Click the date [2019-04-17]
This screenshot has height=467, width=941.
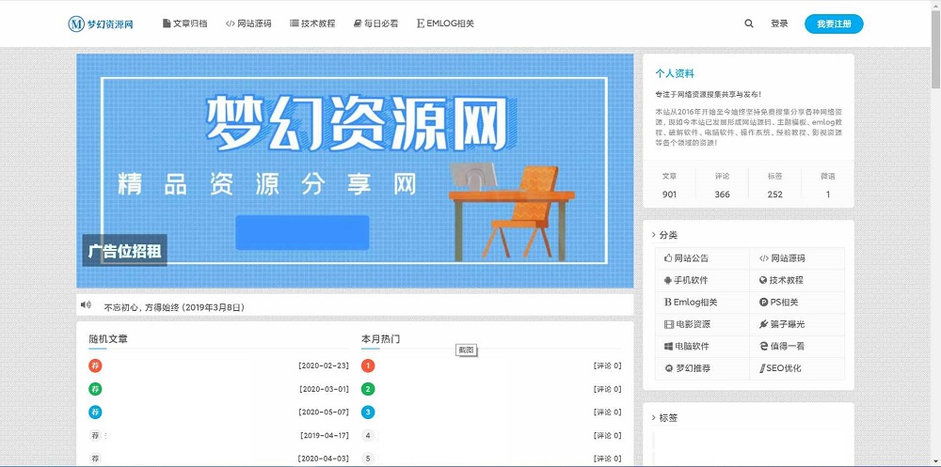tap(324, 436)
